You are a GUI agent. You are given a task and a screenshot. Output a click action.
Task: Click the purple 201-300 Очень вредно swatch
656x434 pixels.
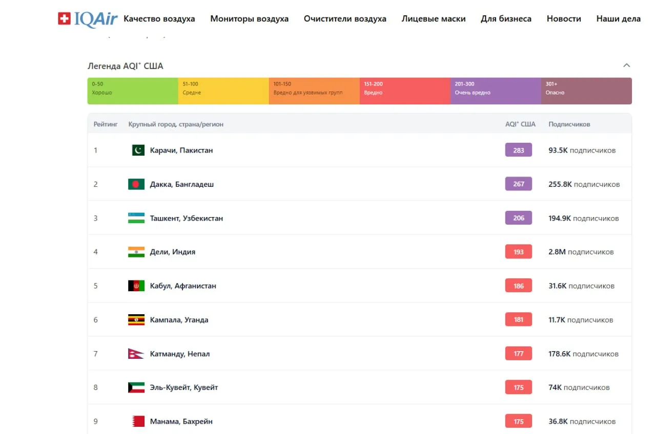(x=496, y=91)
